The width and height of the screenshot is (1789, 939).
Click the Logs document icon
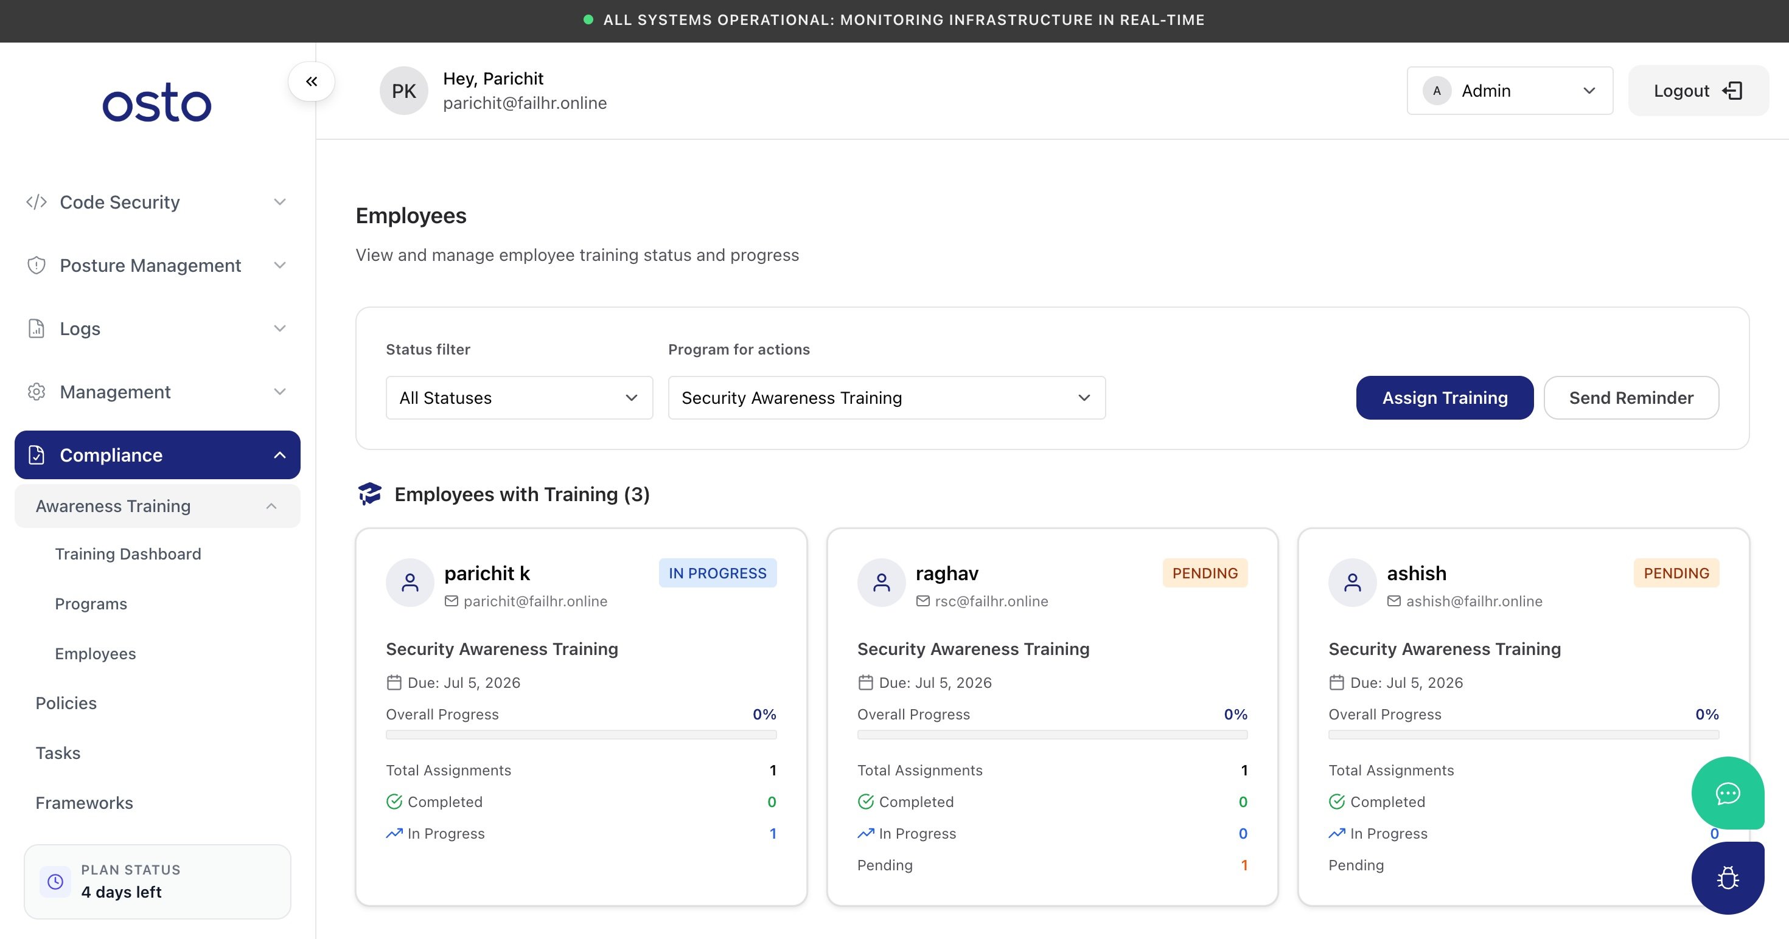[37, 328]
